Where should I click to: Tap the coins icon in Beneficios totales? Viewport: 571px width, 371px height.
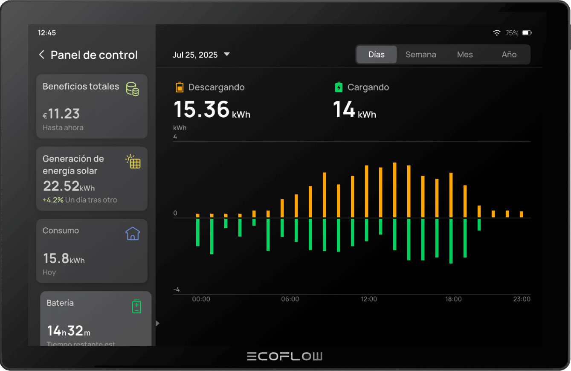(133, 89)
